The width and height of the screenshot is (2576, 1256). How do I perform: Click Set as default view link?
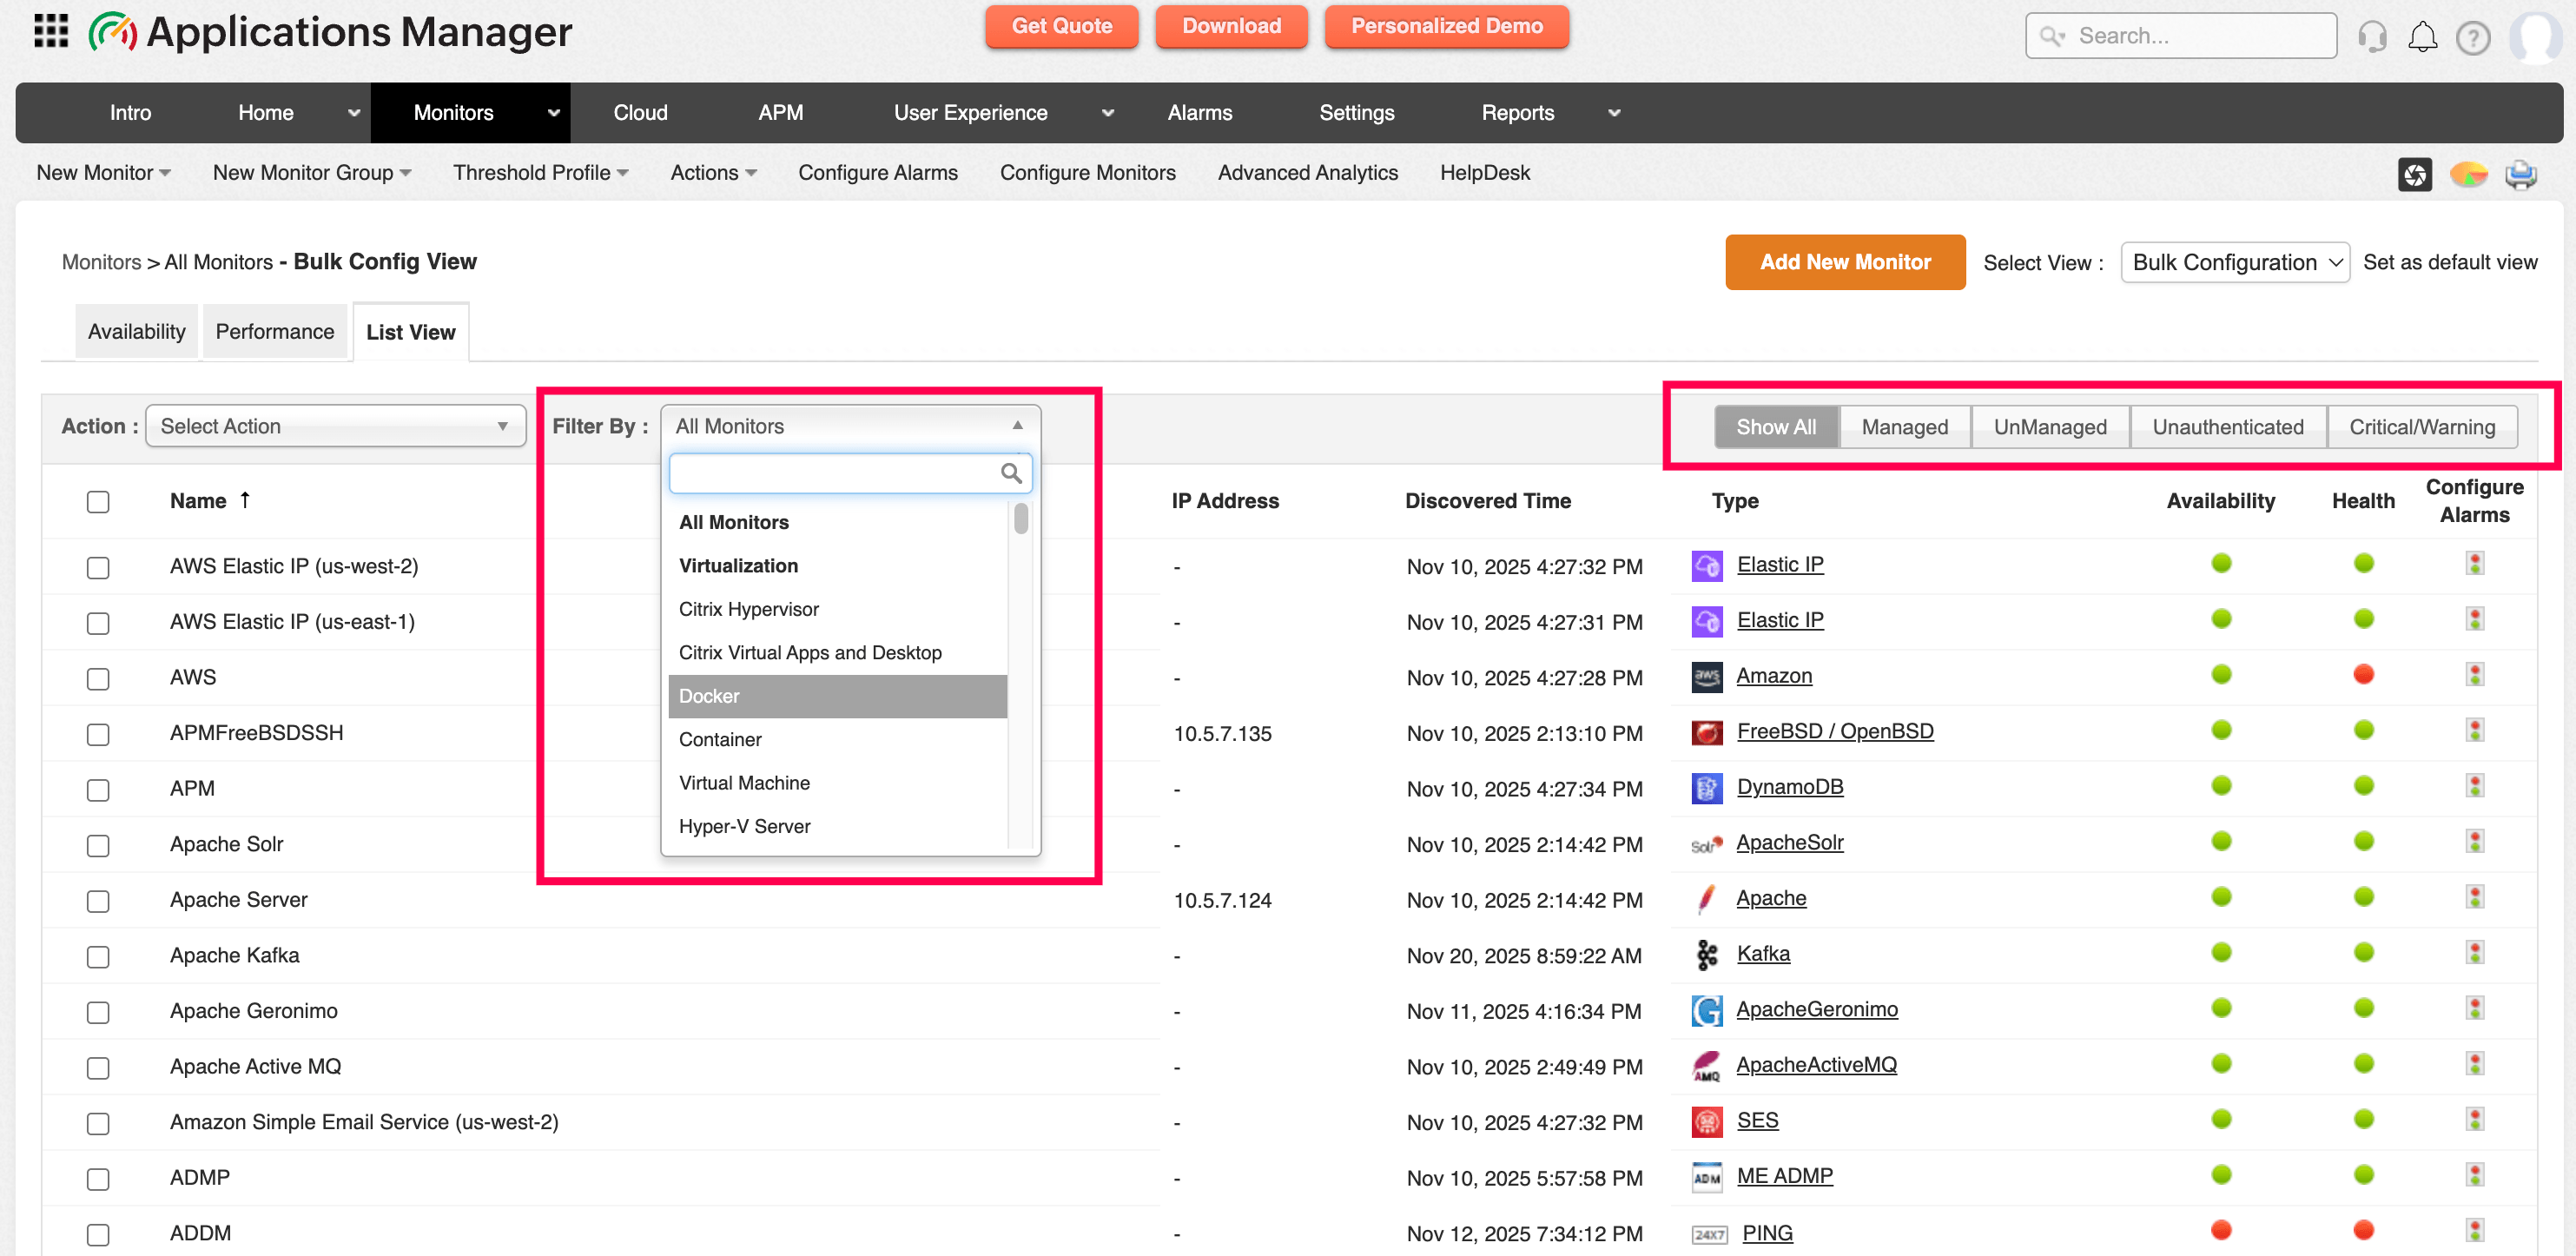tap(2449, 263)
